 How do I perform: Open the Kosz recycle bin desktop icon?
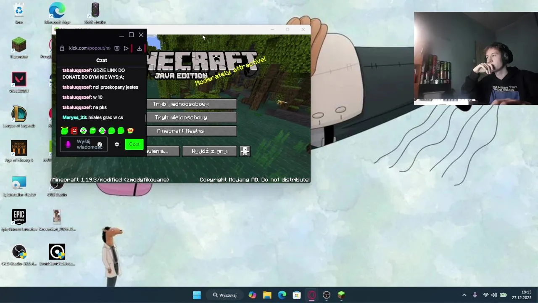click(19, 13)
